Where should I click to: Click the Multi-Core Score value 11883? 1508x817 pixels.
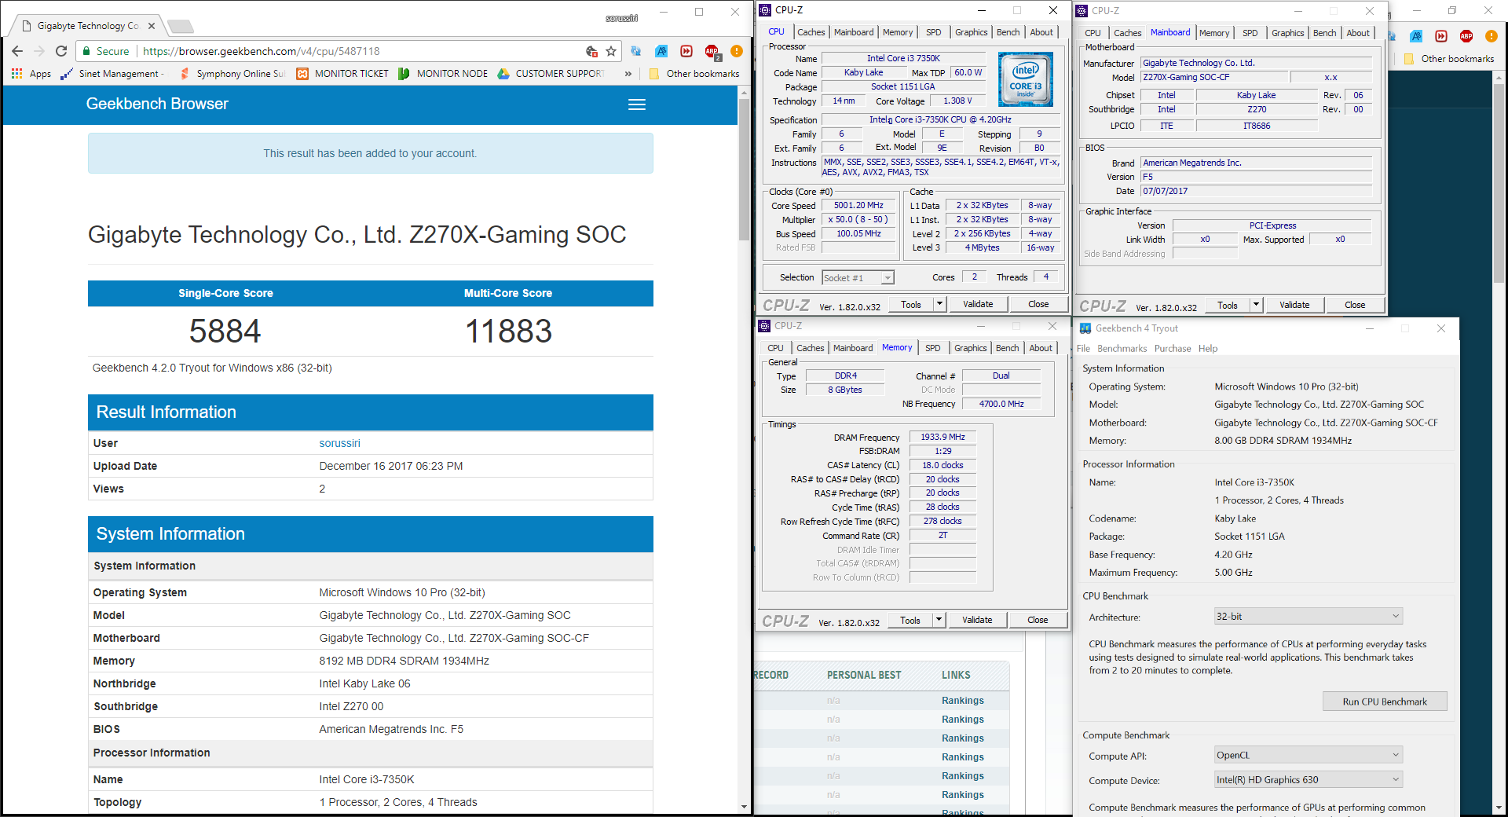coord(508,331)
